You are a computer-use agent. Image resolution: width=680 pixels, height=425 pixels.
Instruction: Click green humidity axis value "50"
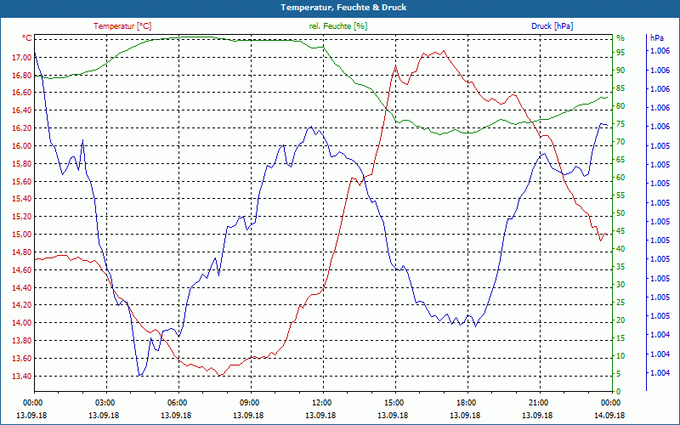pos(620,213)
